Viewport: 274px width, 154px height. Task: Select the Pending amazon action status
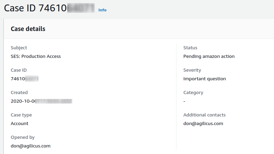coord(209,57)
